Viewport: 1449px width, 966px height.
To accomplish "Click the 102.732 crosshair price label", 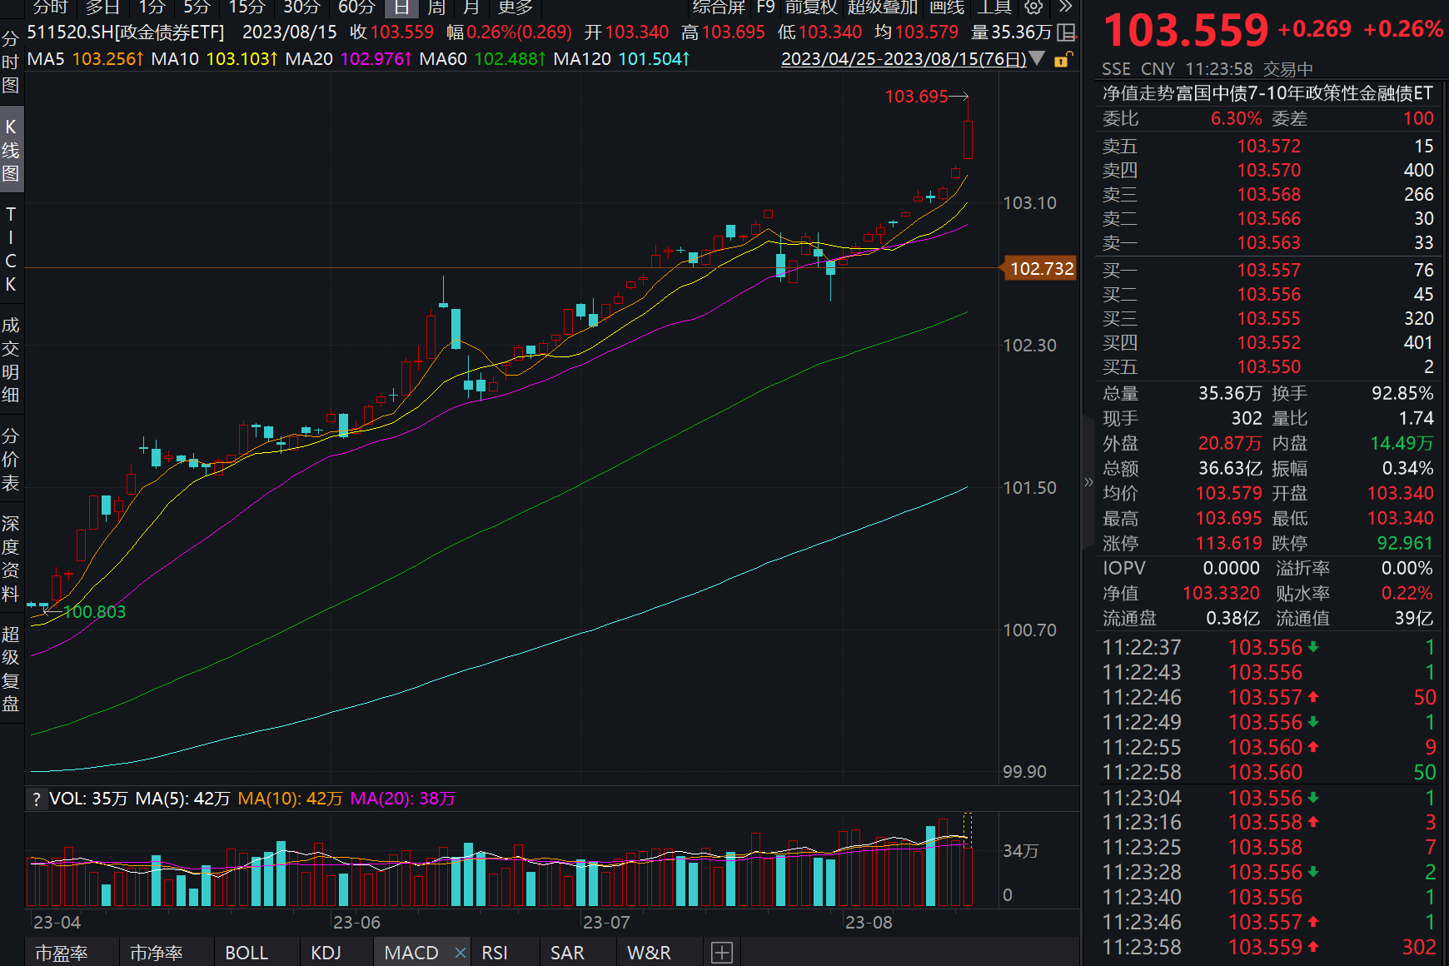I will (1041, 268).
